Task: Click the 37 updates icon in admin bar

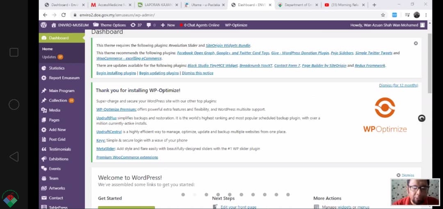Action: [136, 25]
